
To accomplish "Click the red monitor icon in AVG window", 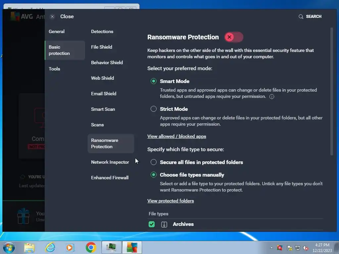I will click(40, 118).
